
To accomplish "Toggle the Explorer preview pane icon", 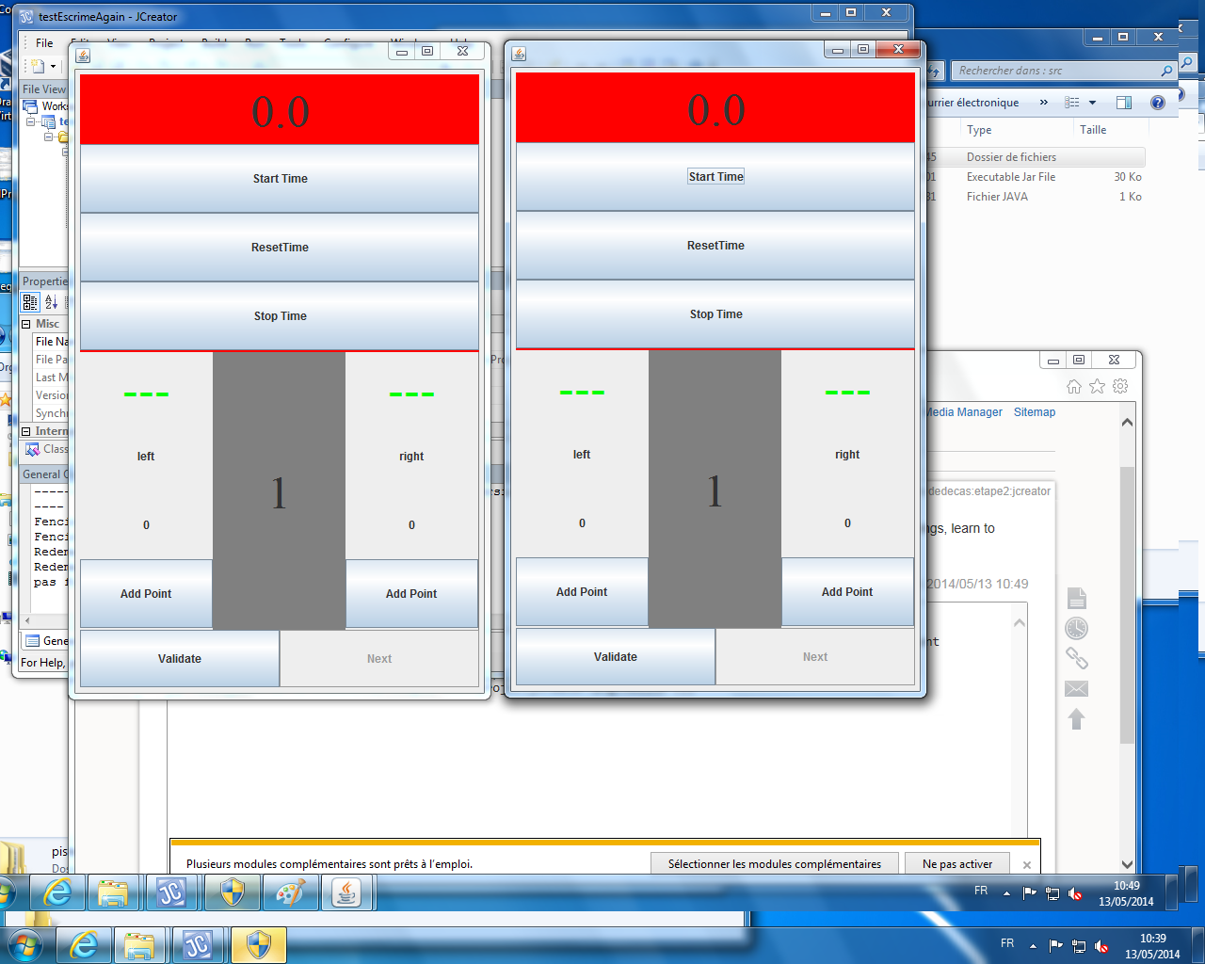I will [1123, 103].
